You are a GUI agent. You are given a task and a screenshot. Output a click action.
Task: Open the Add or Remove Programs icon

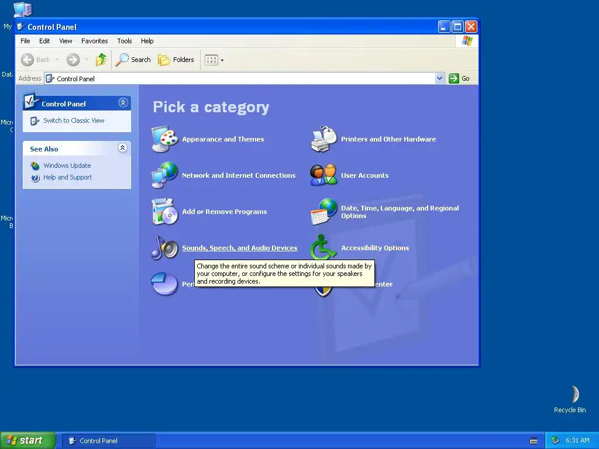164,212
